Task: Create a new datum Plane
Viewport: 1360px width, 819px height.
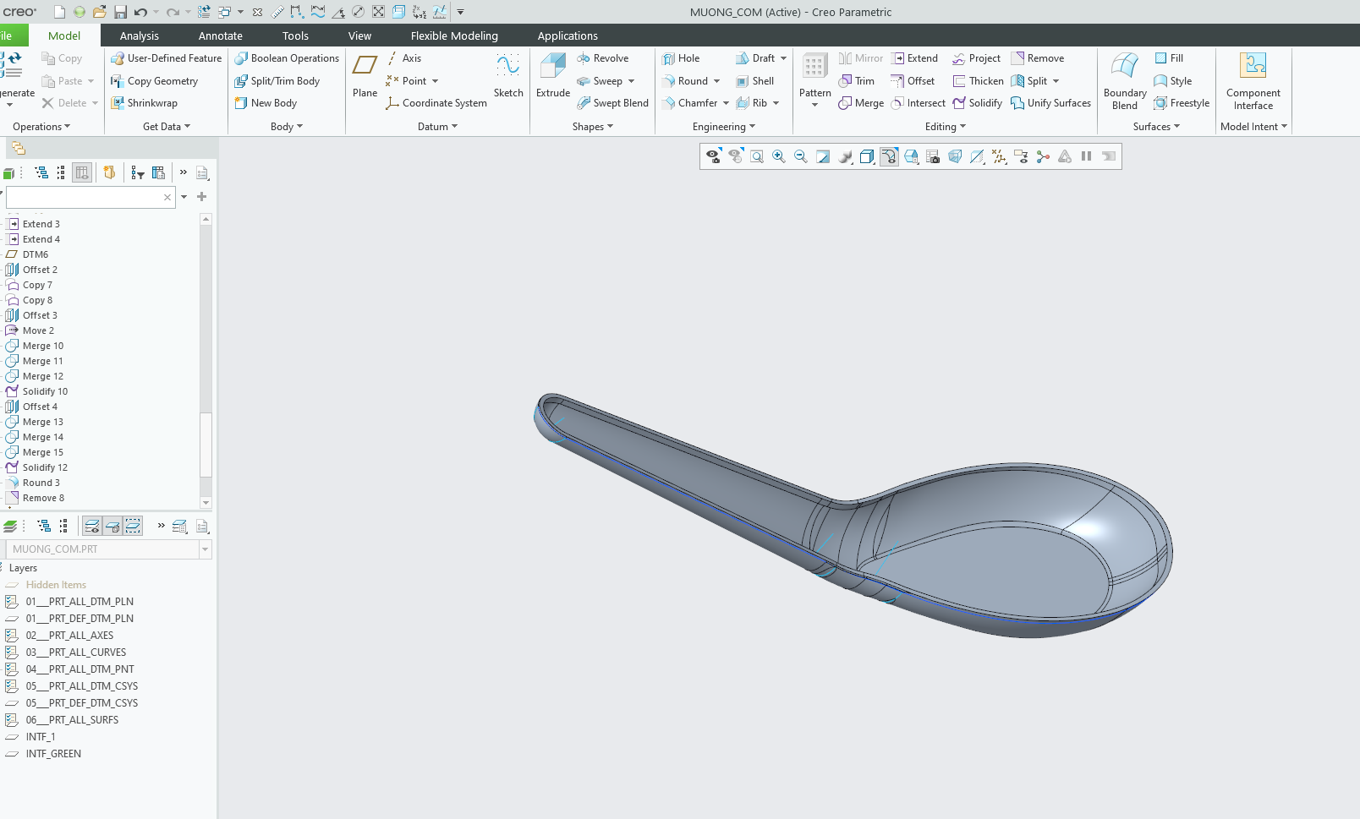Action: [365, 67]
